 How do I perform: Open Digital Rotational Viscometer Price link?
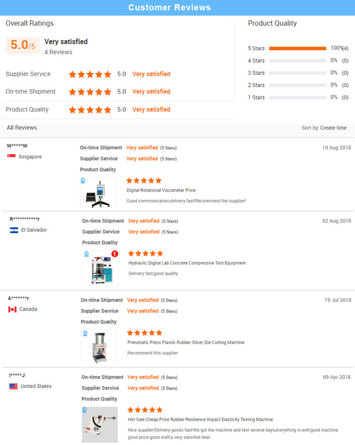[161, 190]
